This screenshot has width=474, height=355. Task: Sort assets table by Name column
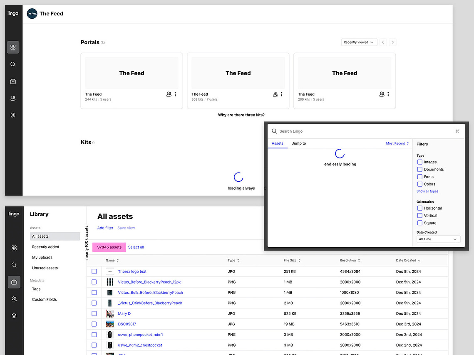[x=112, y=260]
